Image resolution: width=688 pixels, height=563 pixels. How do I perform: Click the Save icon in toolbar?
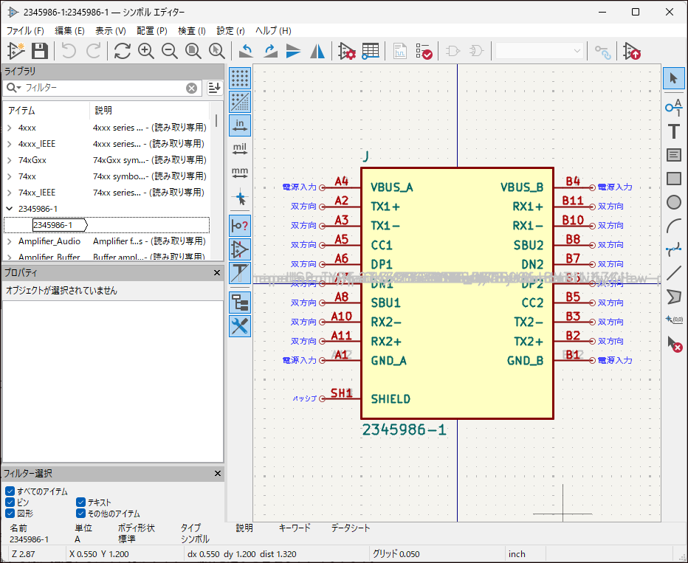click(40, 51)
